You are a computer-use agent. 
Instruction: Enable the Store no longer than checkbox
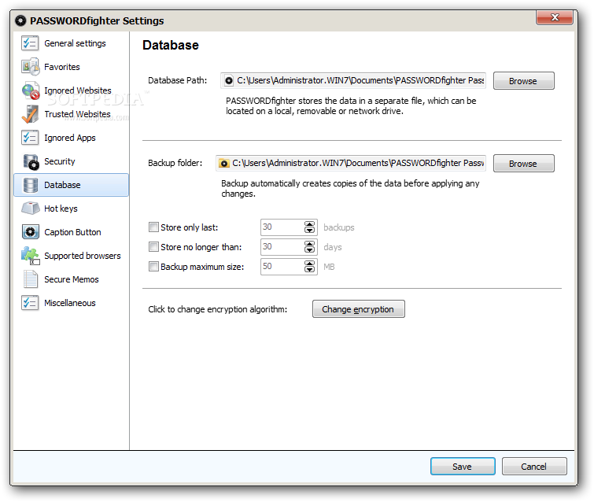tap(153, 247)
